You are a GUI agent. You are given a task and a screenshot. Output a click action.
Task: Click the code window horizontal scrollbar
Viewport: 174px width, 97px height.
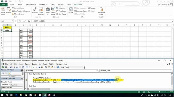pyautogui.click(x=41, y=89)
